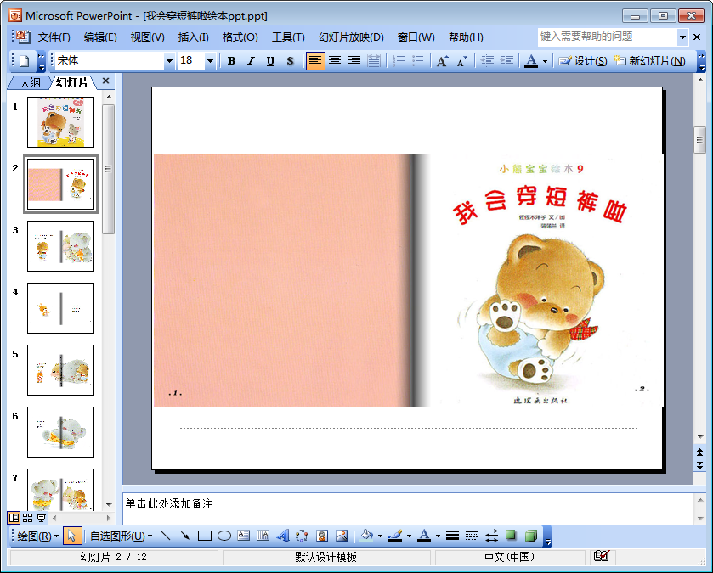
Task: Open 帮助(H) menu
Action: pos(466,37)
